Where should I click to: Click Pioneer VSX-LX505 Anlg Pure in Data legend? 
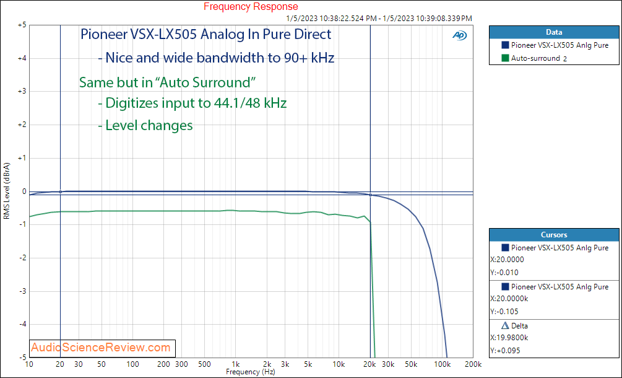point(559,45)
